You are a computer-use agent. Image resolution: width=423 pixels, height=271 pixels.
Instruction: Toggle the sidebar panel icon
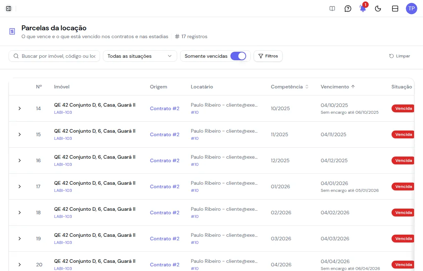tap(9, 9)
